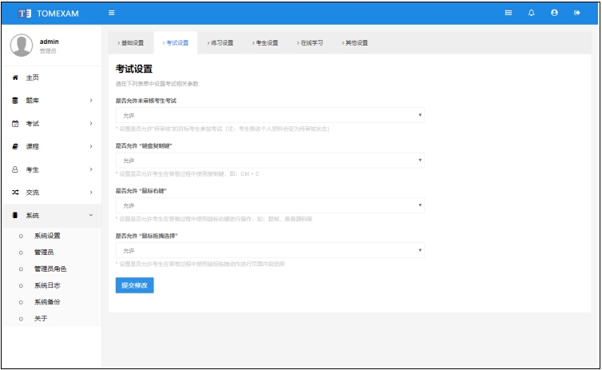Screen dimensions: 602x370
Task: Switch to 在线学习 tab
Action: tap(310, 42)
